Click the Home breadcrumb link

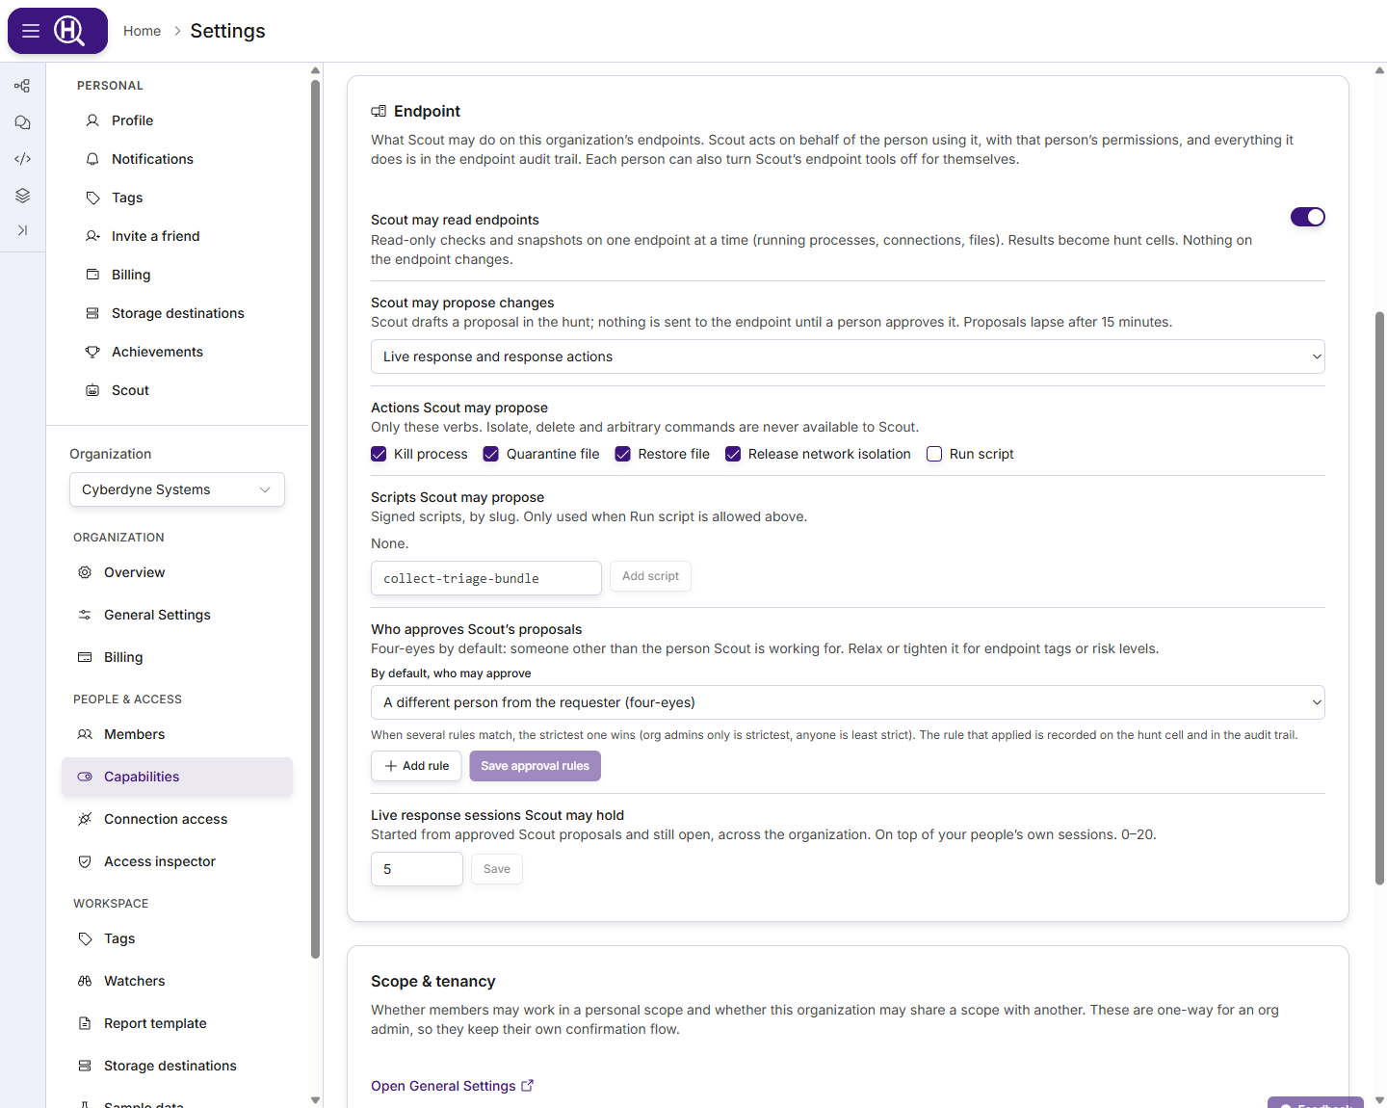(142, 31)
